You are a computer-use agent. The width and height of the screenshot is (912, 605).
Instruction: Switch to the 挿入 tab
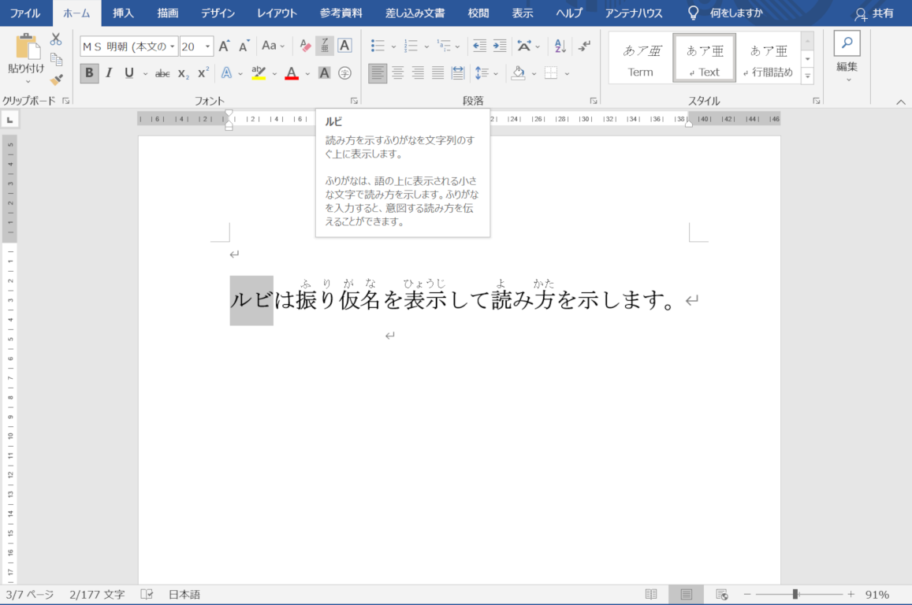pyautogui.click(x=123, y=13)
